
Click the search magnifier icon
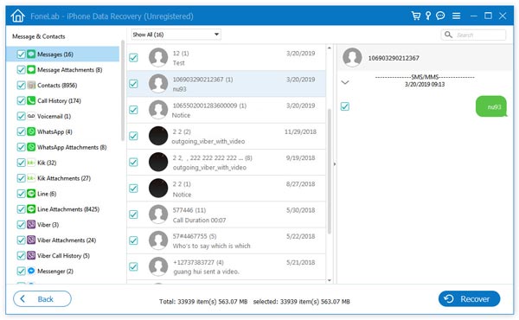448,35
